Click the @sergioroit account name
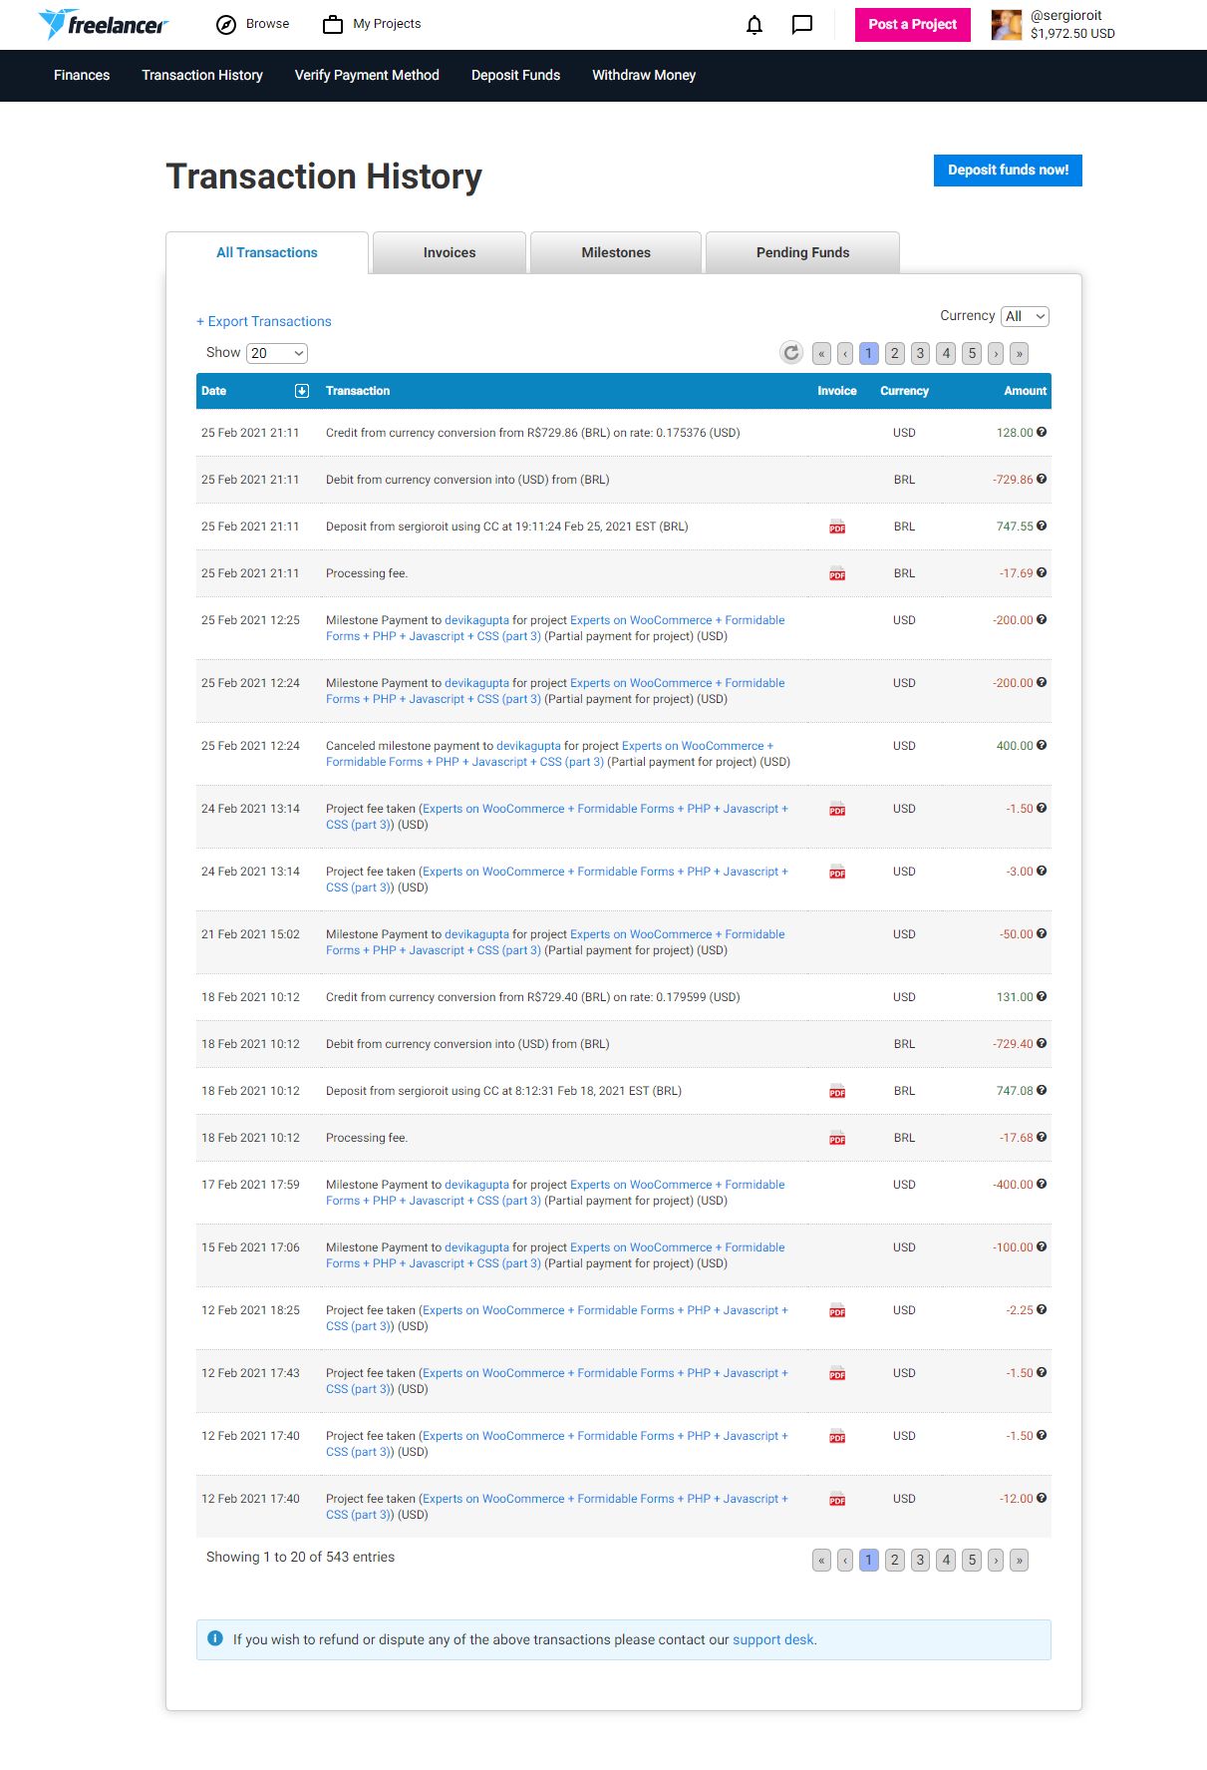The width and height of the screenshot is (1207, 1770). pos(1065,16)
